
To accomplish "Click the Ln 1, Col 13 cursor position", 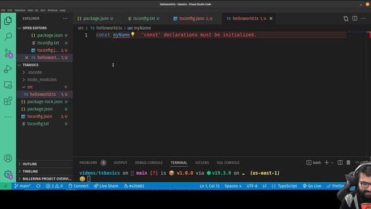I will (210, 186).
